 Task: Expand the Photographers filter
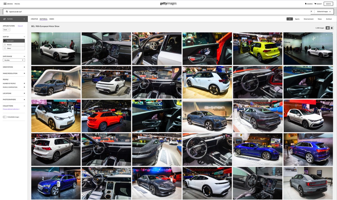coord(24,99)
